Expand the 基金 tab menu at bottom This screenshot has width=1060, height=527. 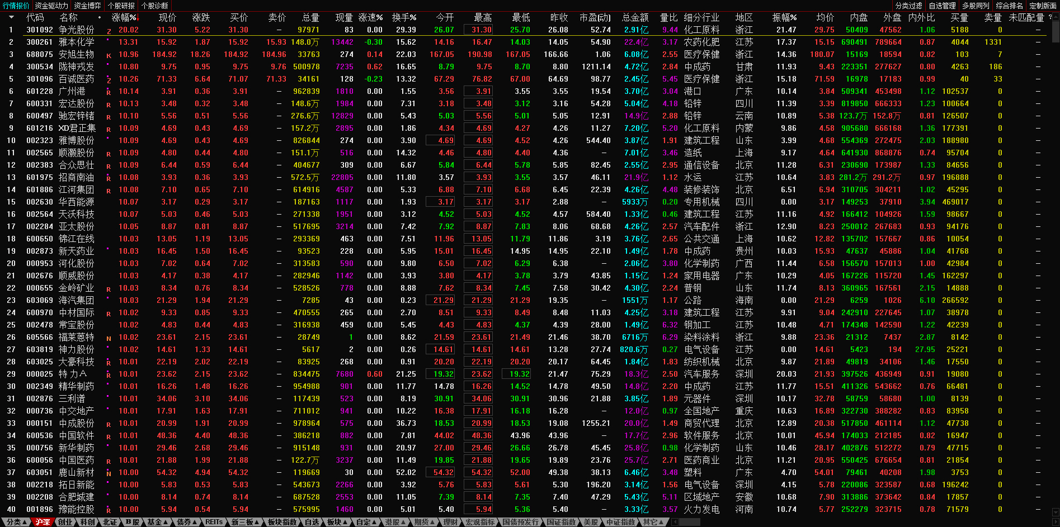click(x=158, y=522)
